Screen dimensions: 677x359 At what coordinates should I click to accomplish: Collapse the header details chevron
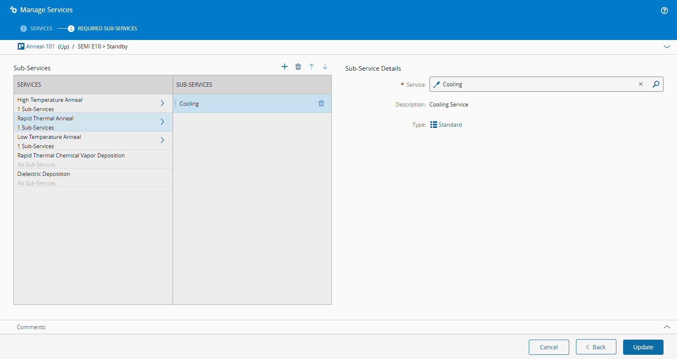pos(667,47)
